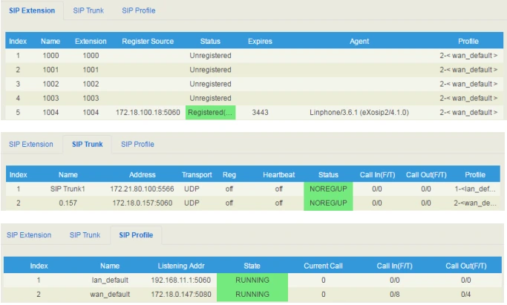Click the Heartbeat column header

pos(278,175)
